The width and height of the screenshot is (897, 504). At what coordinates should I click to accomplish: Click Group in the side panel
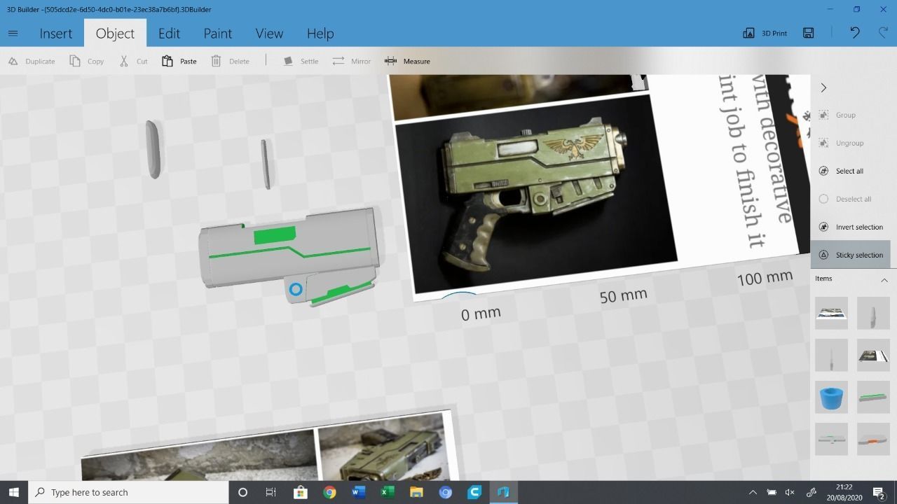click(837, 115)
